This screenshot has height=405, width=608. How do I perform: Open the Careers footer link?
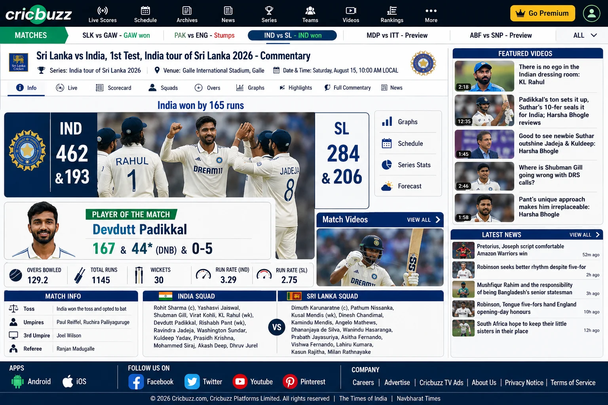[x=363, y=382]
